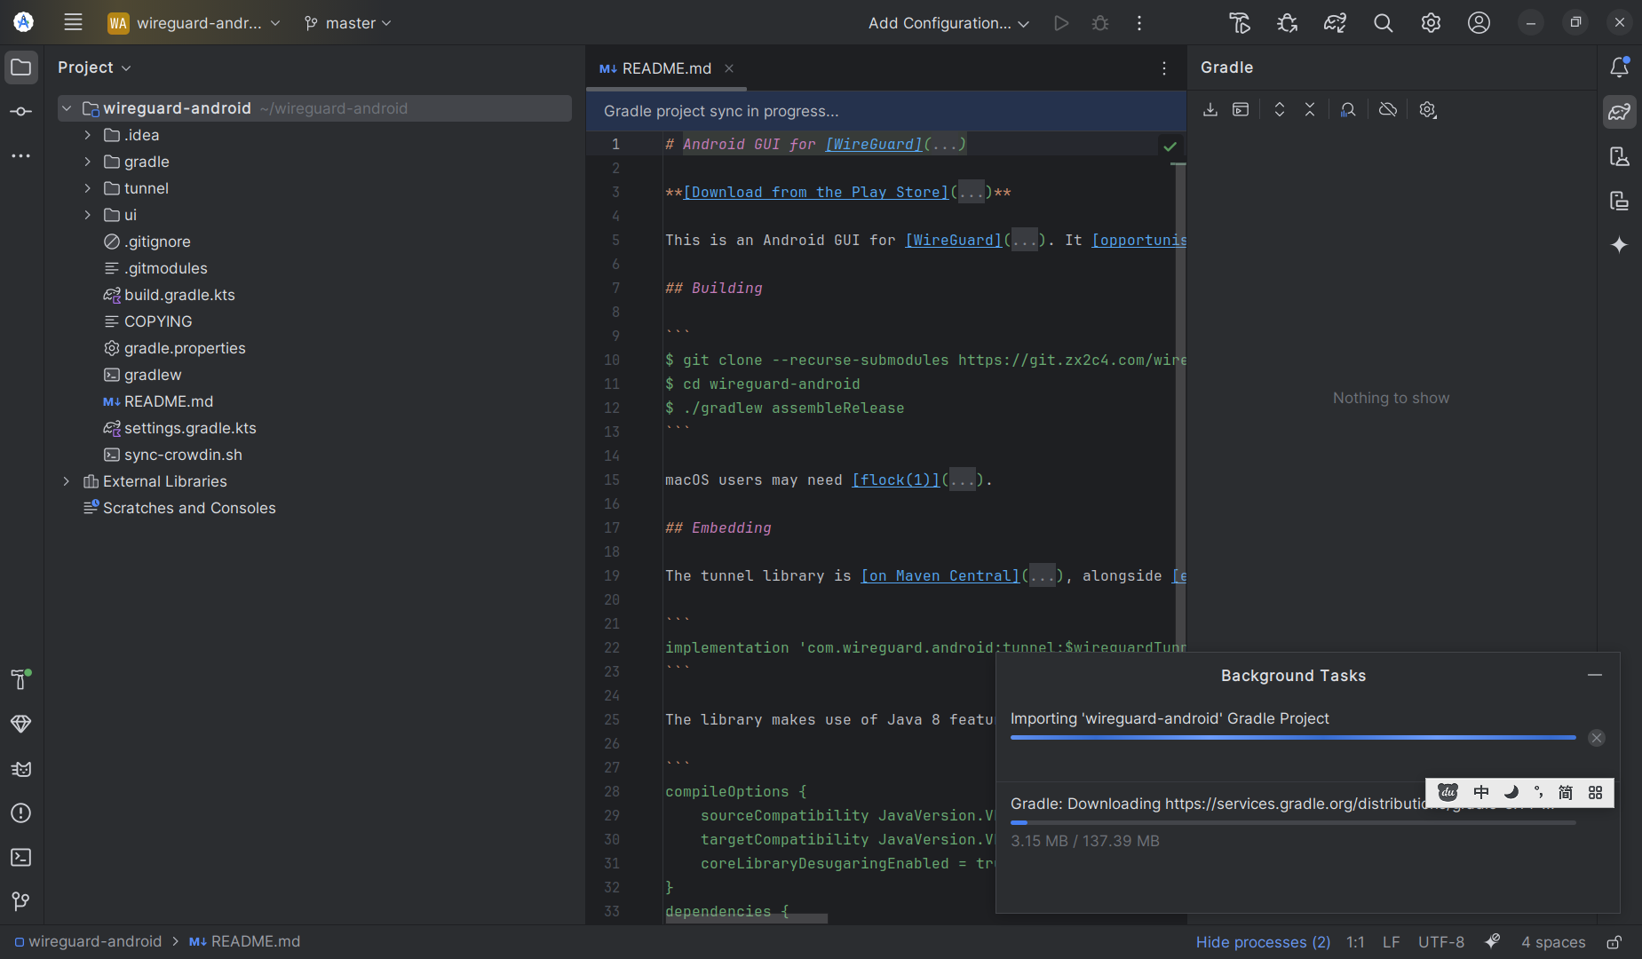Open the Problems tool window
Viewport: 1642px width, 959px height.
[21, 813]
